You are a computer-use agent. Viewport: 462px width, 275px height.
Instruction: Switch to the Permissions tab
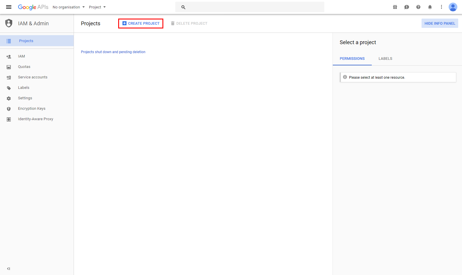click(x=352, y=59)
